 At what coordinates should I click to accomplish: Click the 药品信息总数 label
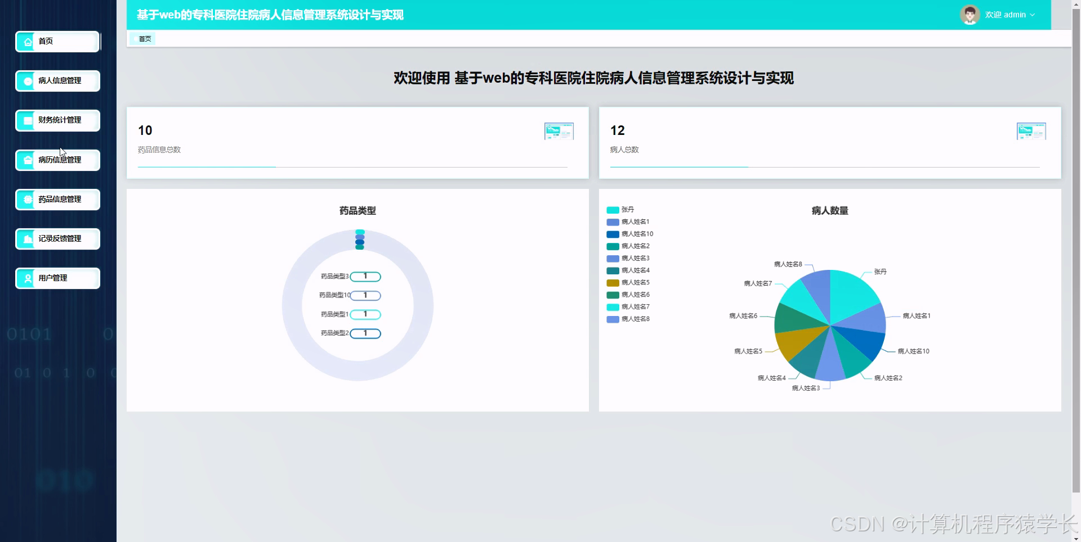(159, 150)
